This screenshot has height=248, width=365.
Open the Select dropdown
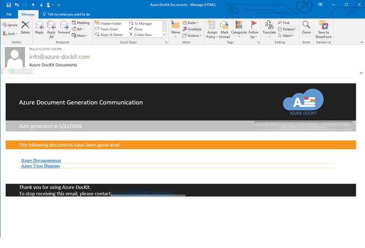coord(286,35)
